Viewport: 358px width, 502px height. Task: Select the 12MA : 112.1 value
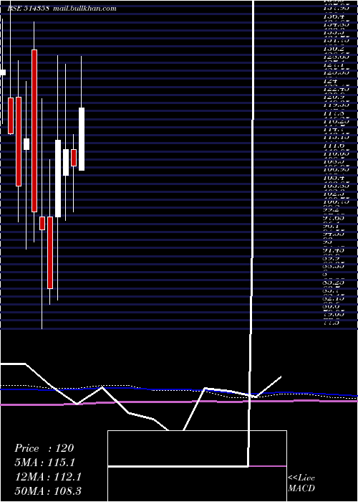click(48, 477)
